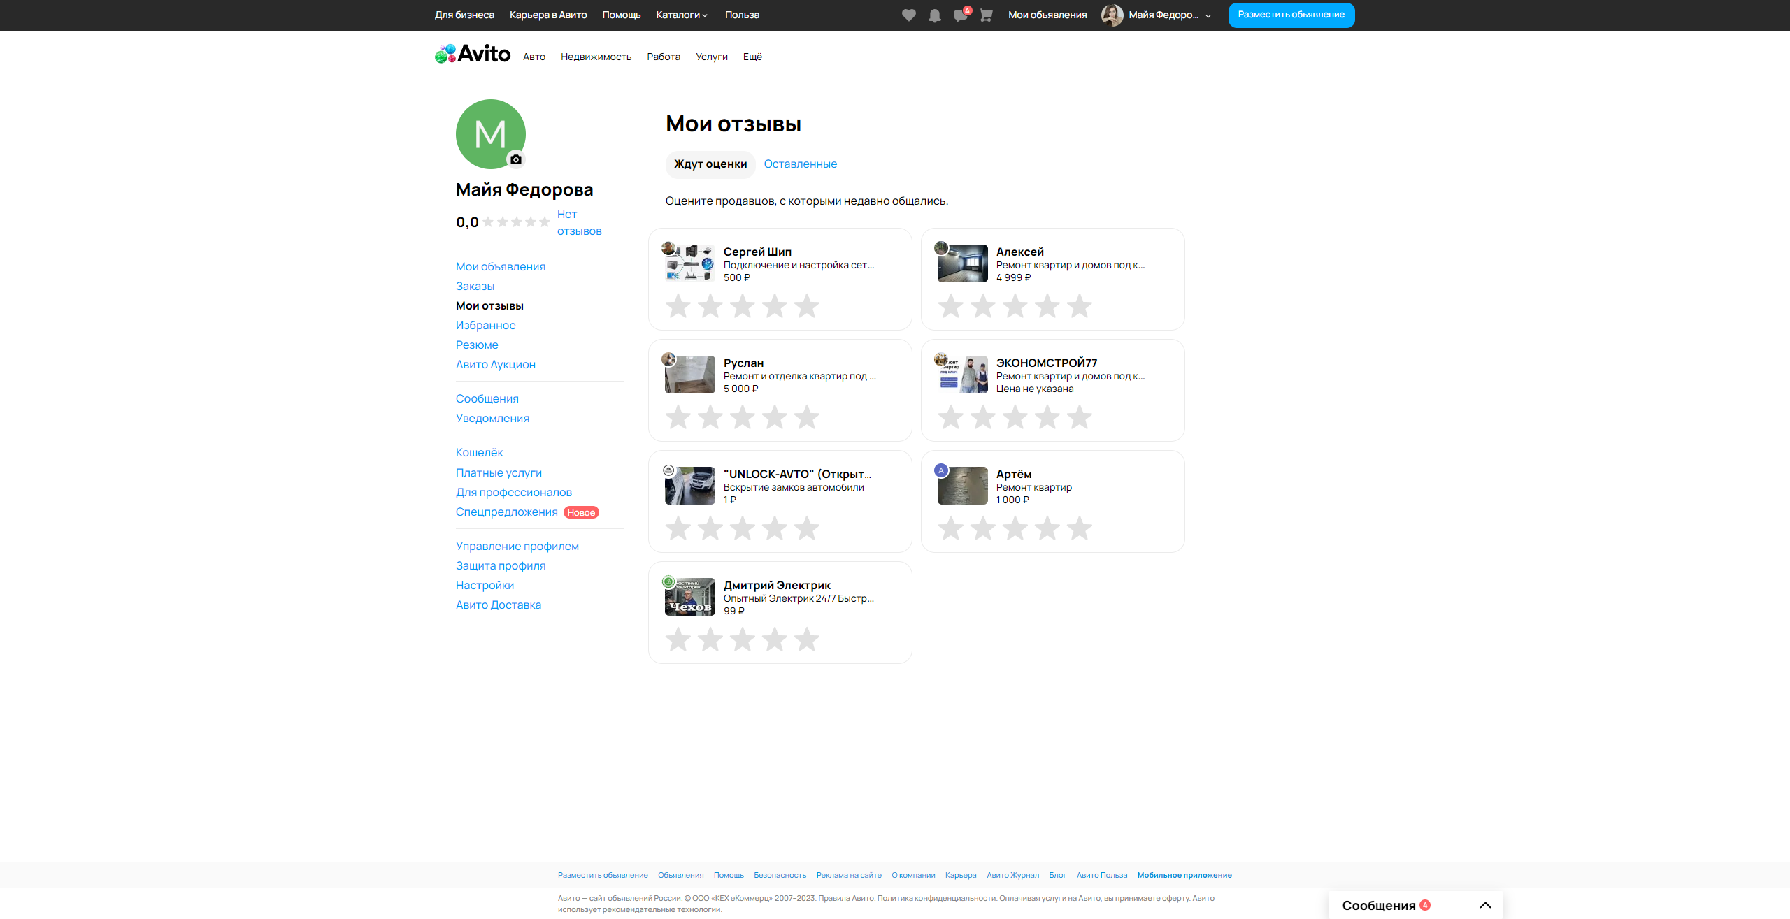The width and height of the screenshot is (1790, 919).
Task: Open Кошелёк link in sidebar
Action: pos(479,452)
